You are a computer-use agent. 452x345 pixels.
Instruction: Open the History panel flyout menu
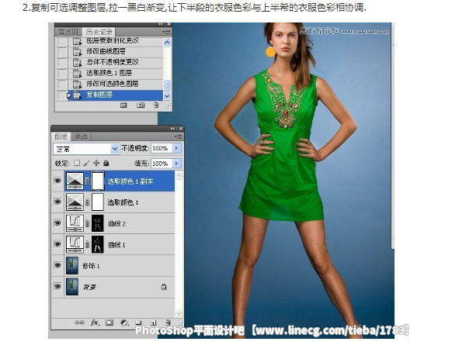(166, 32)
